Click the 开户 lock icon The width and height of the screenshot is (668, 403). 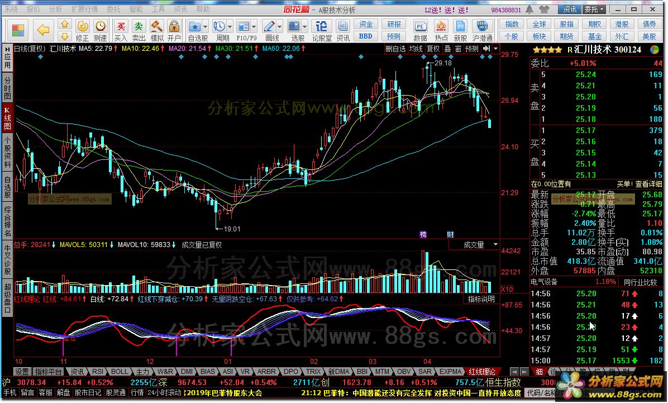pos(174,31)
